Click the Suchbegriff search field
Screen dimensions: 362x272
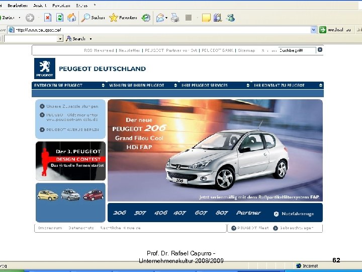[297, 50]
